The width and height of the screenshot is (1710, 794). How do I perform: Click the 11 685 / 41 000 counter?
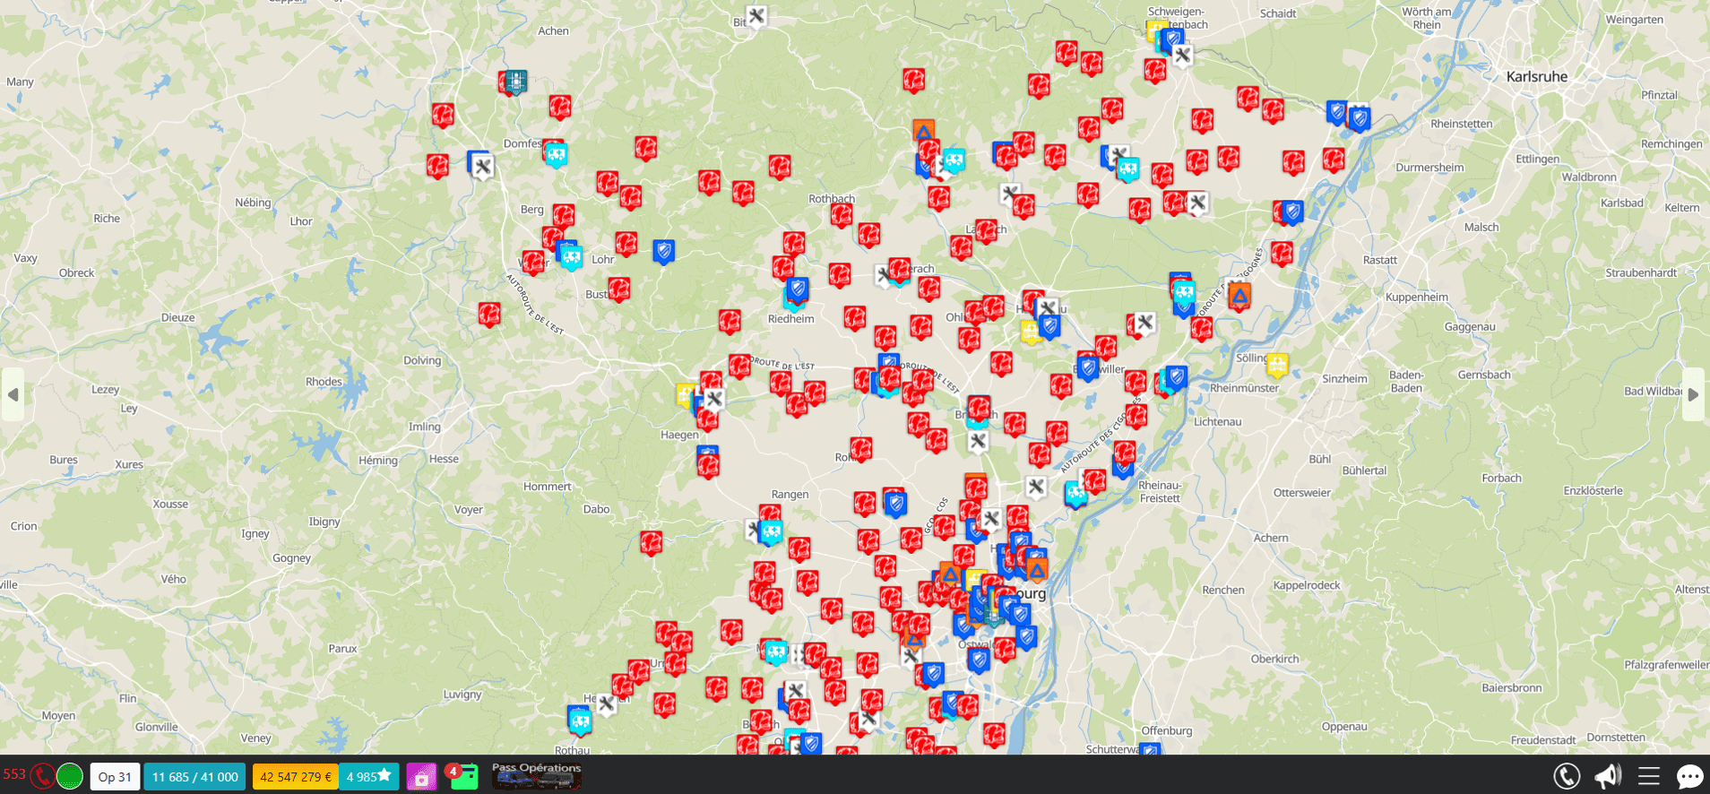tap(195, 777)
